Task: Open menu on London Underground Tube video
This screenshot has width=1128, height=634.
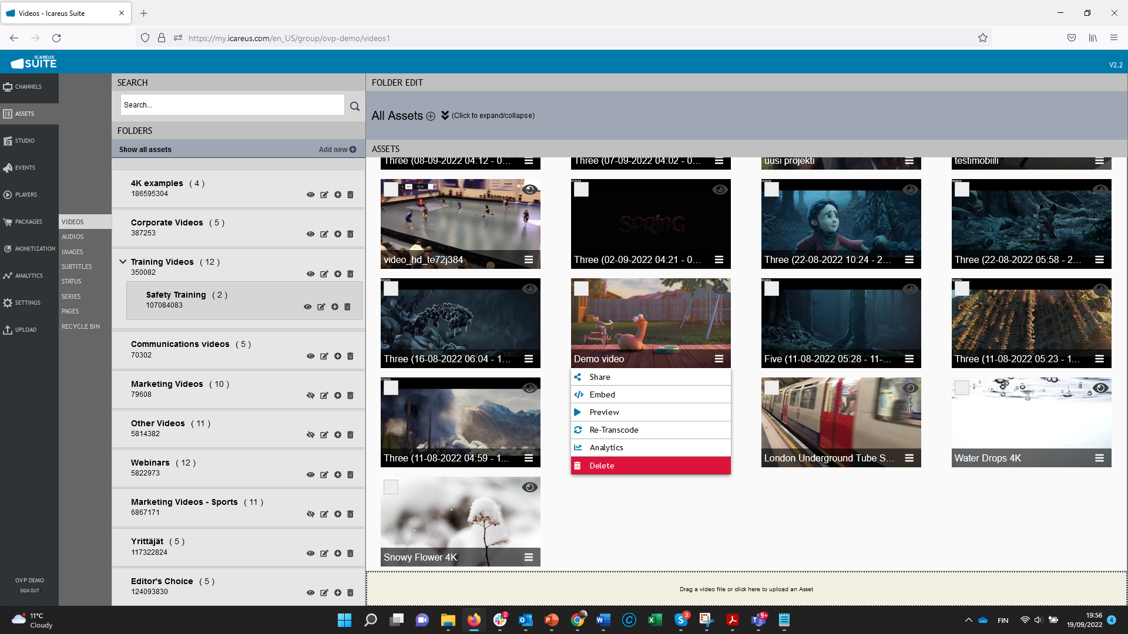Action: pos(909,458)
